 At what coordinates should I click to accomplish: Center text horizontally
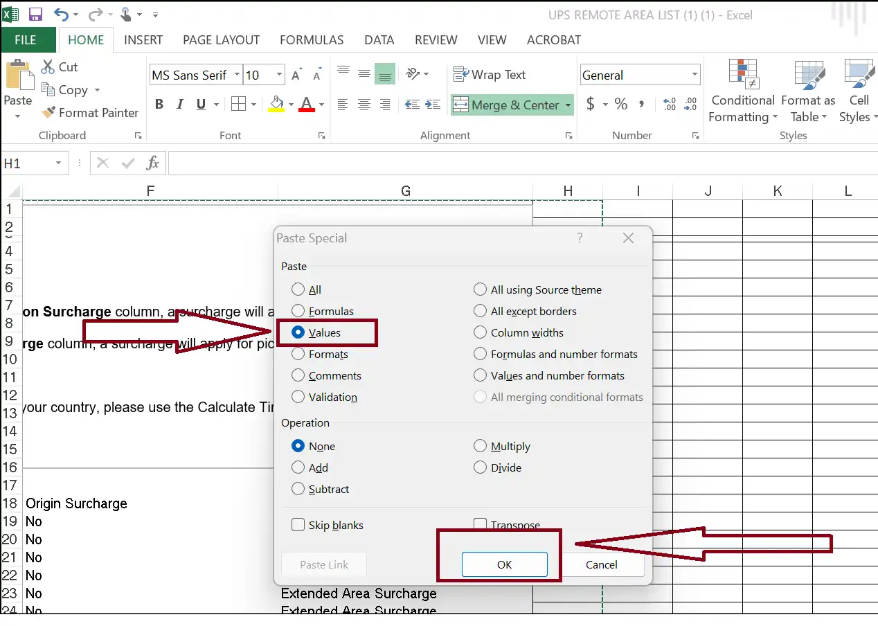point(364,105)
